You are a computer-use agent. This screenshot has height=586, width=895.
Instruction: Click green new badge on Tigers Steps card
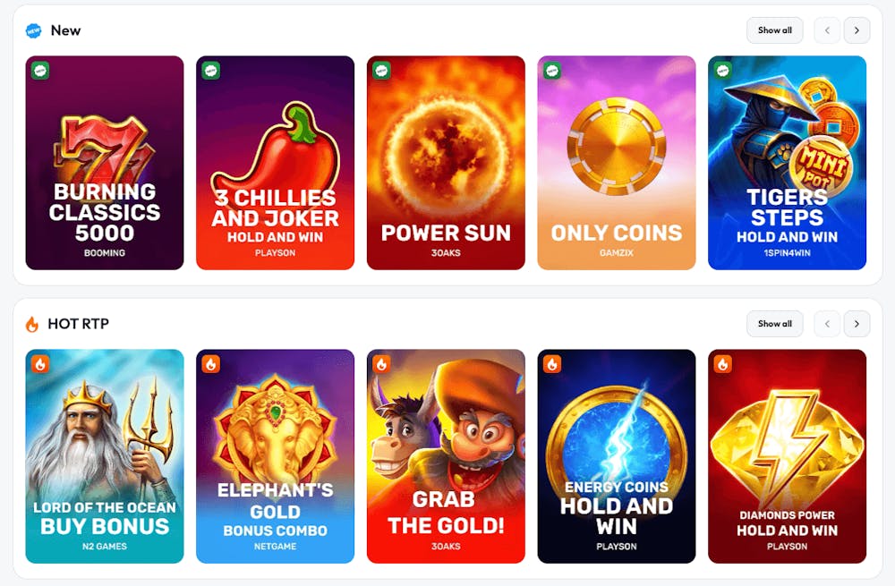pos(722,71)
